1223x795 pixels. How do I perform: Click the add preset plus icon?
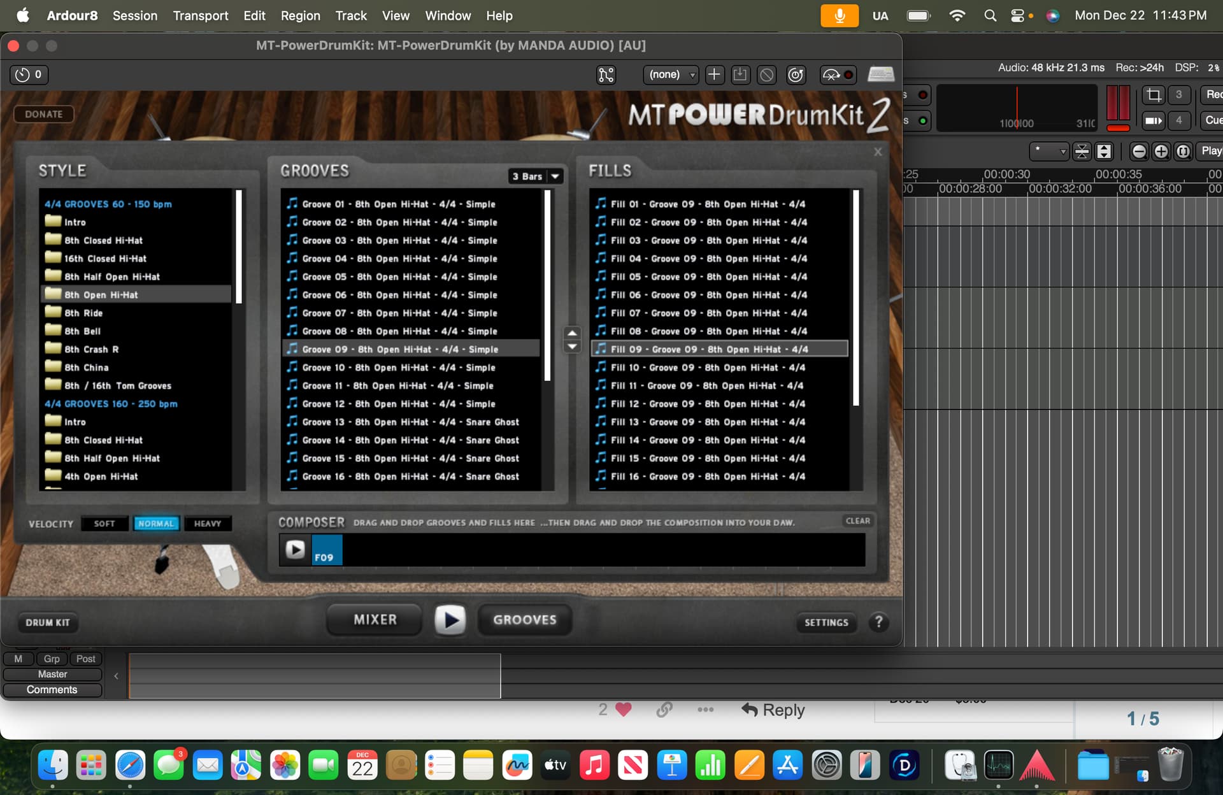pyautogui.click(x=714, y=75)
